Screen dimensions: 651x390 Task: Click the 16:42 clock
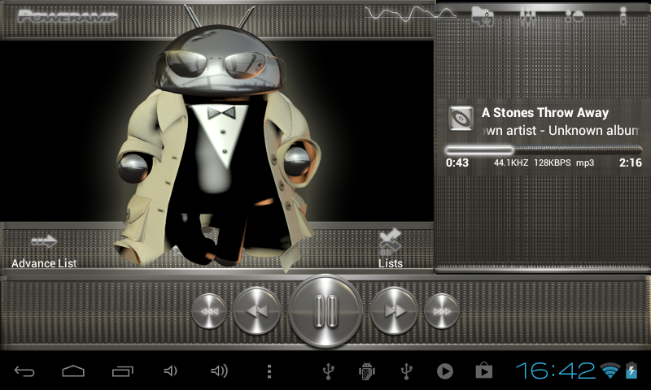tap(556, 370)
